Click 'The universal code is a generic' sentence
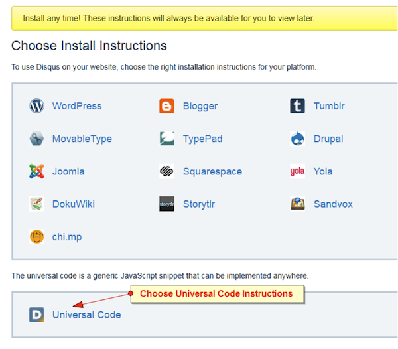Image resolution: width=398 pixels, height=349 pixels. click(160, 275)
